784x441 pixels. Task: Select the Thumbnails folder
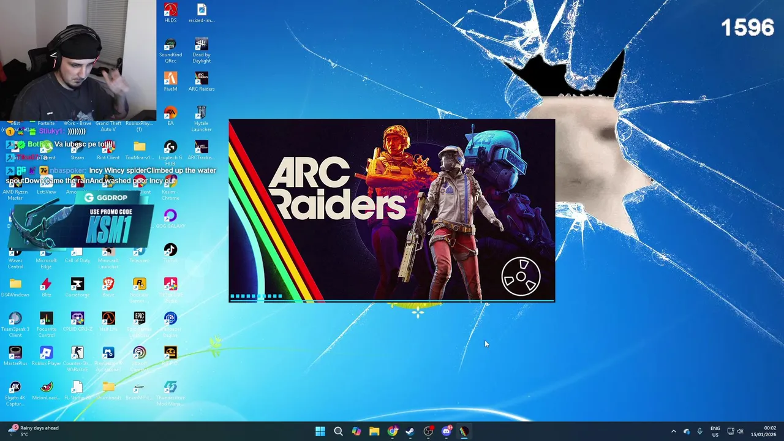point(108,390)
